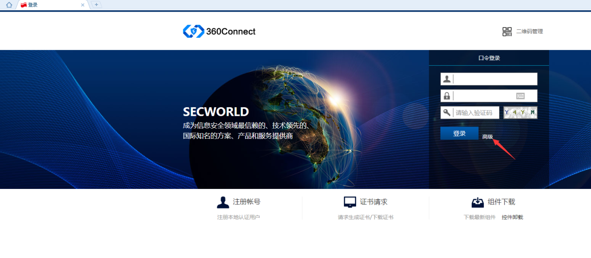The width and height of the screenshot is (591, 258).
Task: Click the register account person icon
Action: (223, 202)
